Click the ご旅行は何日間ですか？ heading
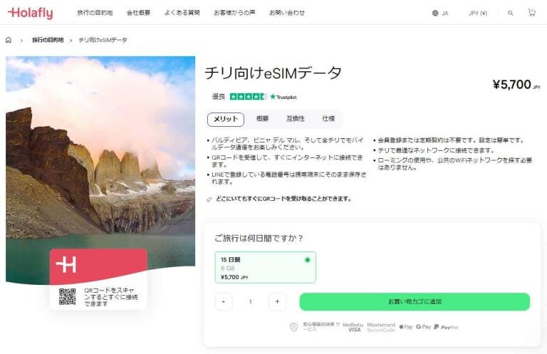547x354 pixels. (x=259, y=239)
